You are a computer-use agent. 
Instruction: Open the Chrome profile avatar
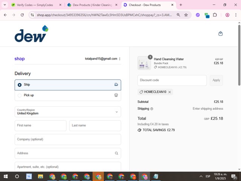(x=227, y=15)
